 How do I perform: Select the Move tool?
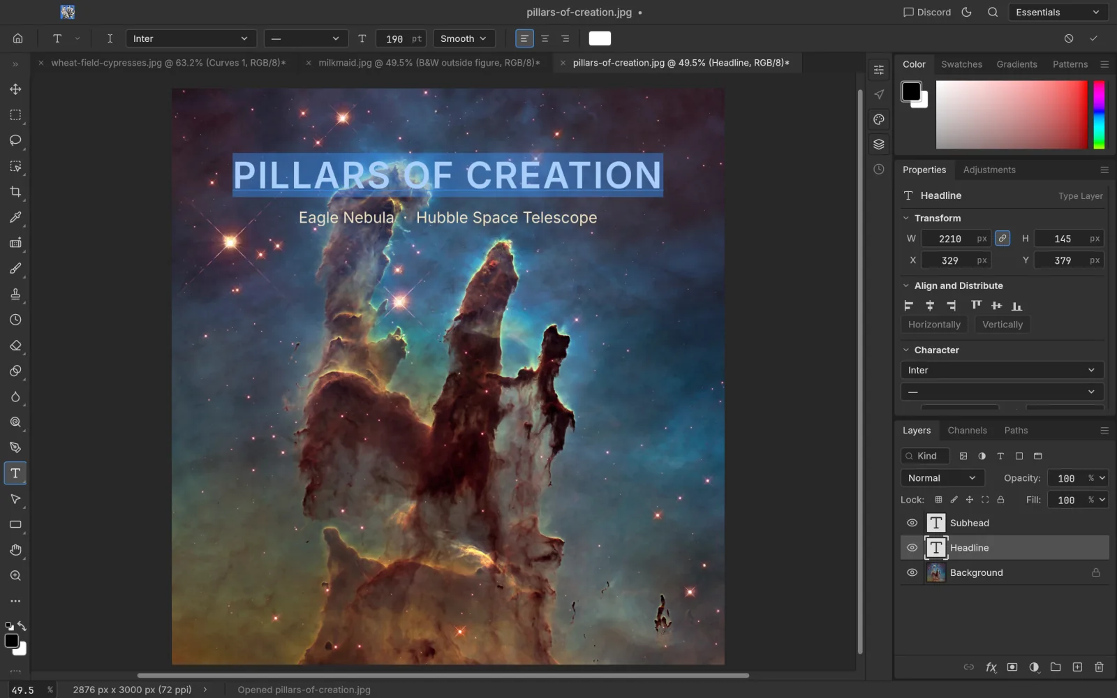point(15,89)
